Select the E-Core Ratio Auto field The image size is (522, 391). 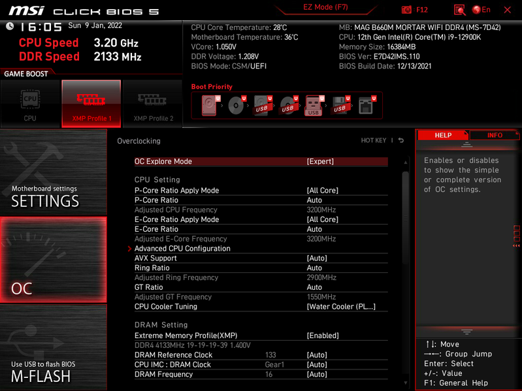(x=261, y=229)
